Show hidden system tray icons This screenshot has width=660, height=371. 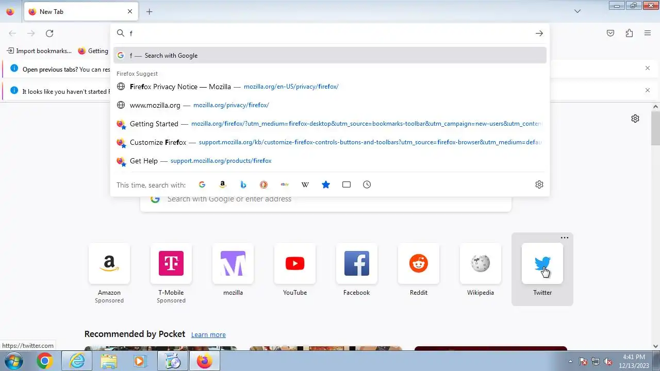pos(570,361)
